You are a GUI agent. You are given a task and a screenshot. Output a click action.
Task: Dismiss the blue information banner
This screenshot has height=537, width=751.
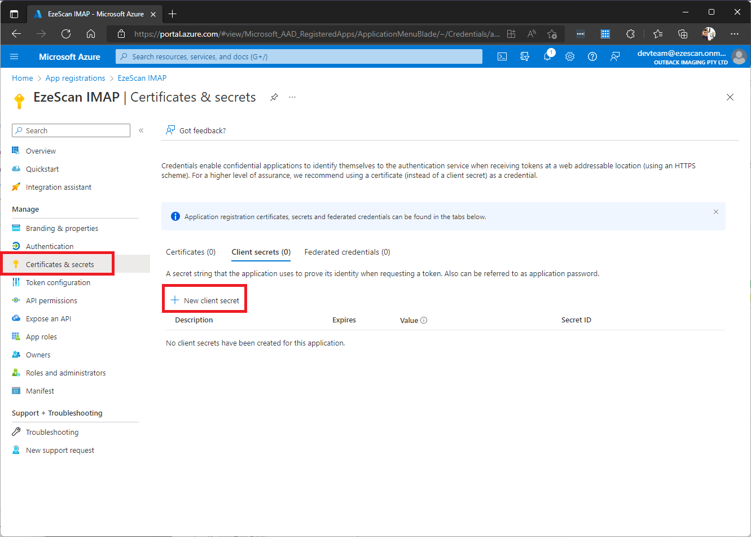point(715,212)
